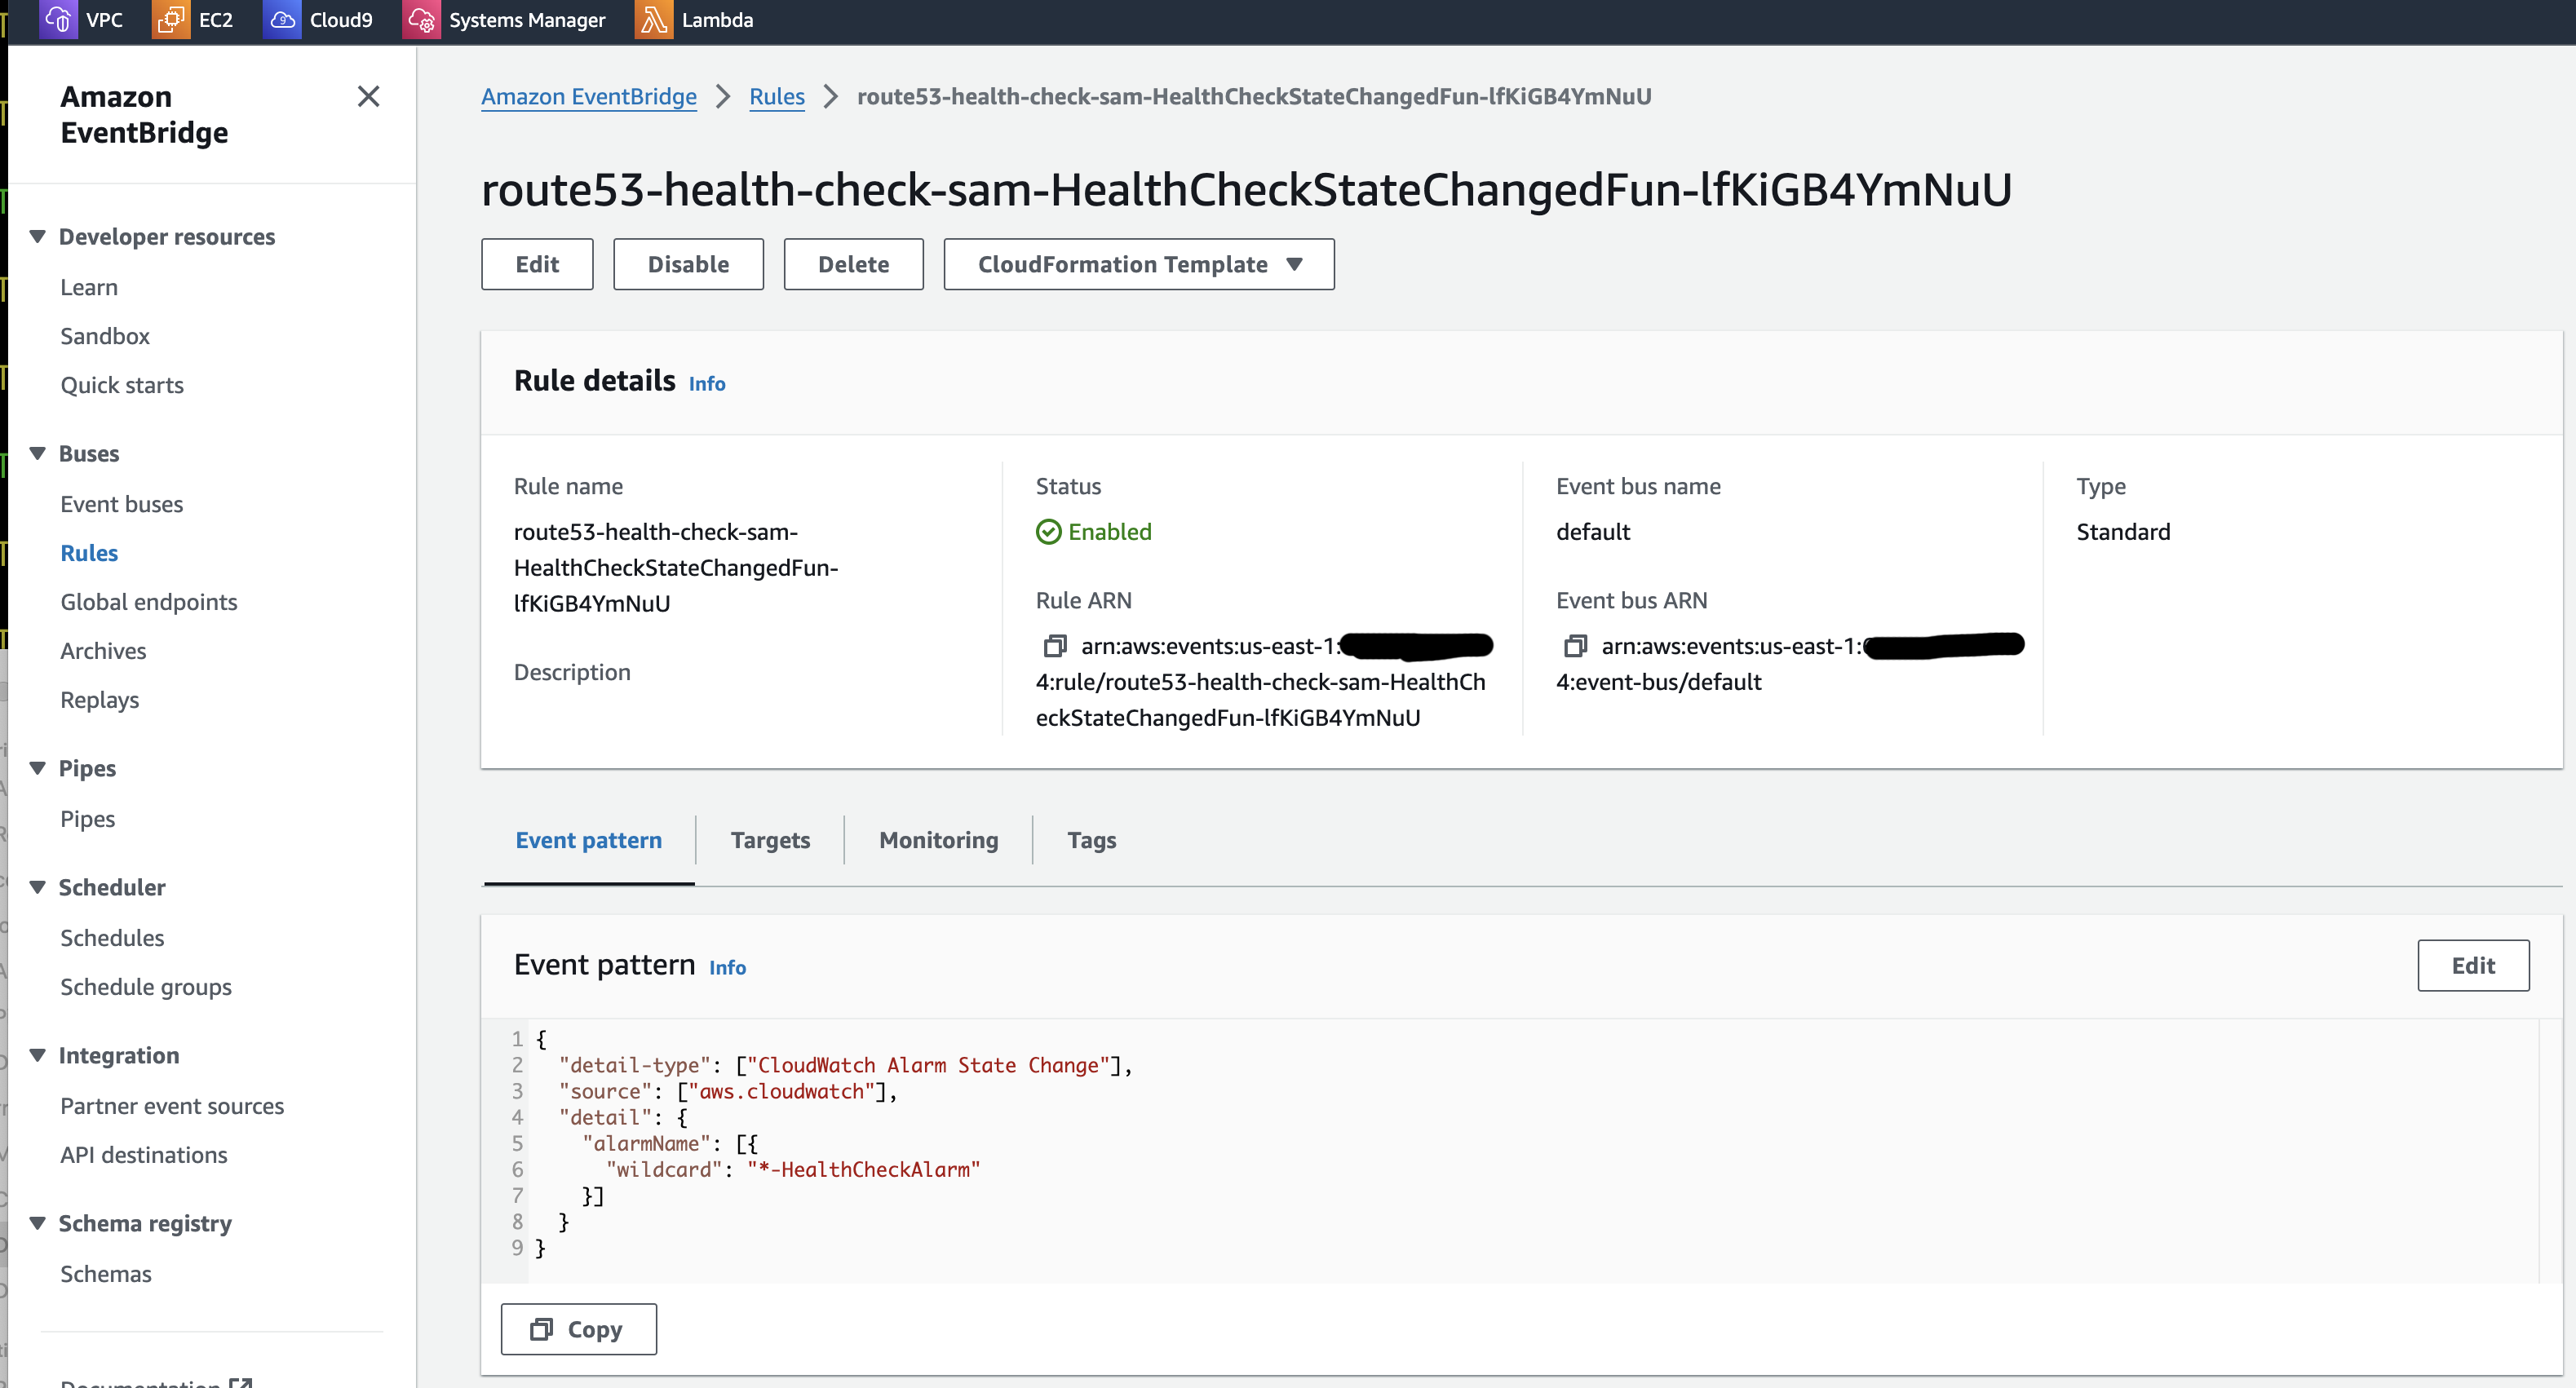Open the CloudFormation Template dropdown

tap(1138, 264)
